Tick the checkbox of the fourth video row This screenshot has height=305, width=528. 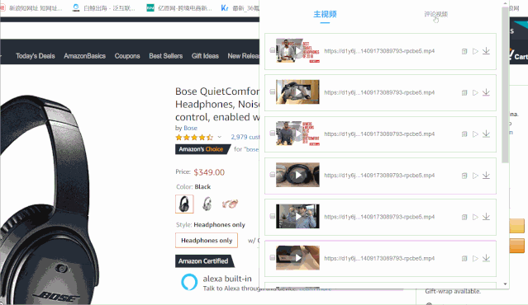coord(272,175)
